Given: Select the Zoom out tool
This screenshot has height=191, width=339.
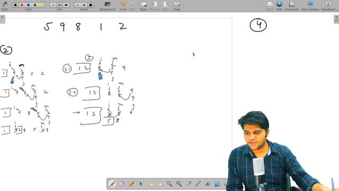Looking at the screenshot, I should tap(179, 184).
